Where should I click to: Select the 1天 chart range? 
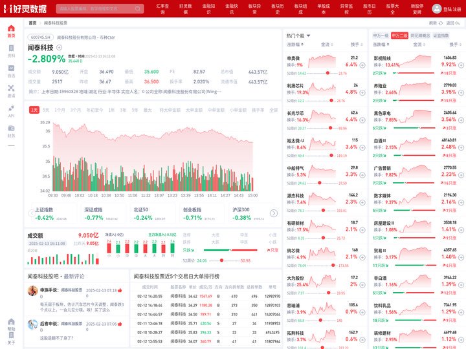tap(34, 110)
